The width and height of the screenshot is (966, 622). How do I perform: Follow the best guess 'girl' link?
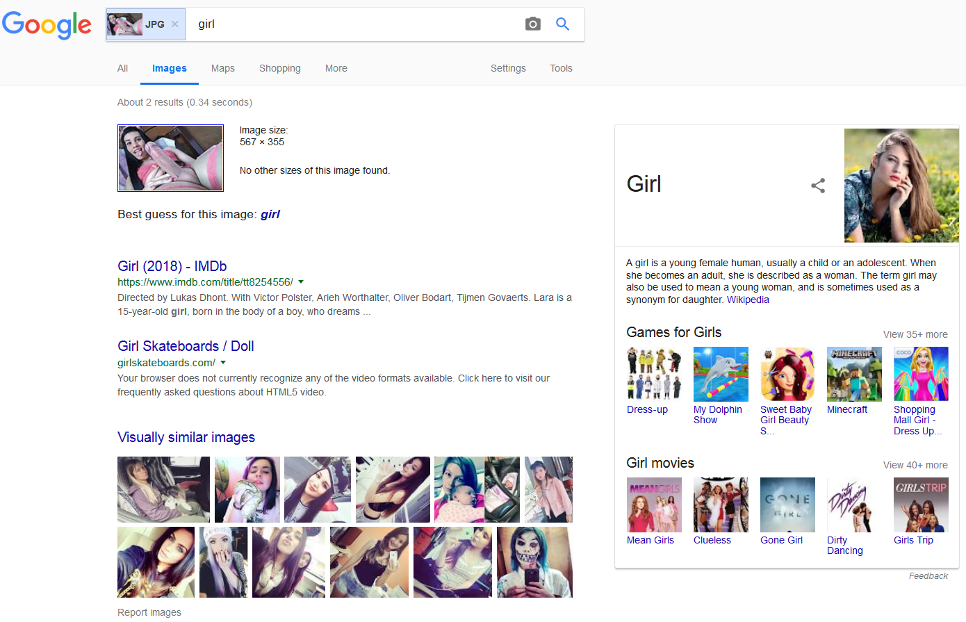pyautogui.click(x=270, y=214)
